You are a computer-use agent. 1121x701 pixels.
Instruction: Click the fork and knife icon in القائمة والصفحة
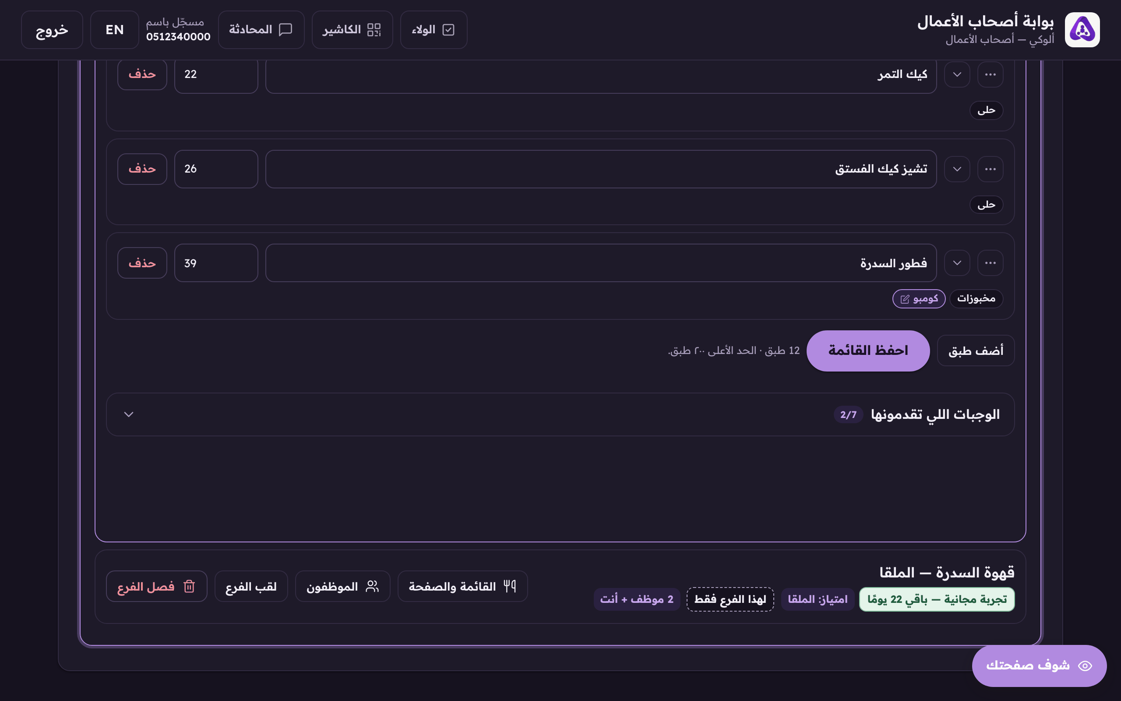(x=510, y=587)
